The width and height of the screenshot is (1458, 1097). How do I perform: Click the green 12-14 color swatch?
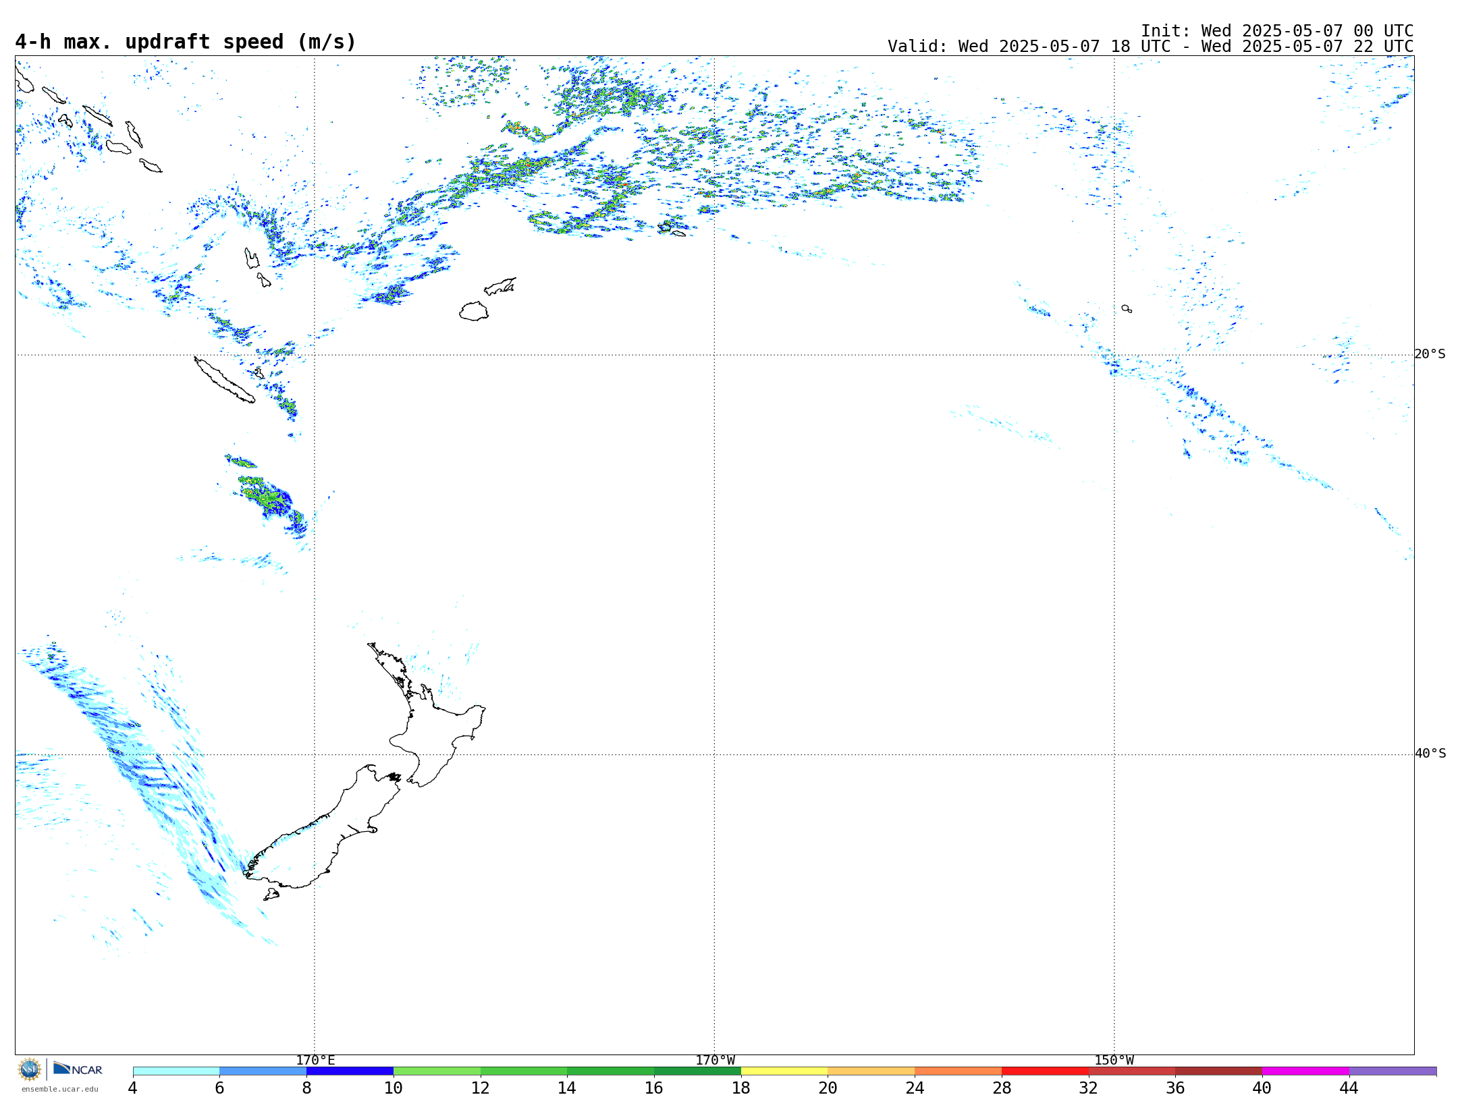pos(524,1071)
